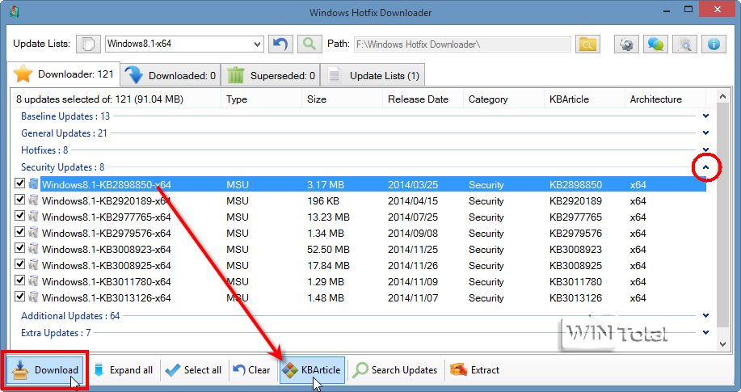Uncheck Windows8.1-KB3008923-x64 checkbox

[19, 248]
